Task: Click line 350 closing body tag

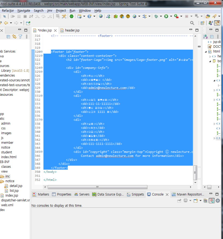Action: point(50,172)
